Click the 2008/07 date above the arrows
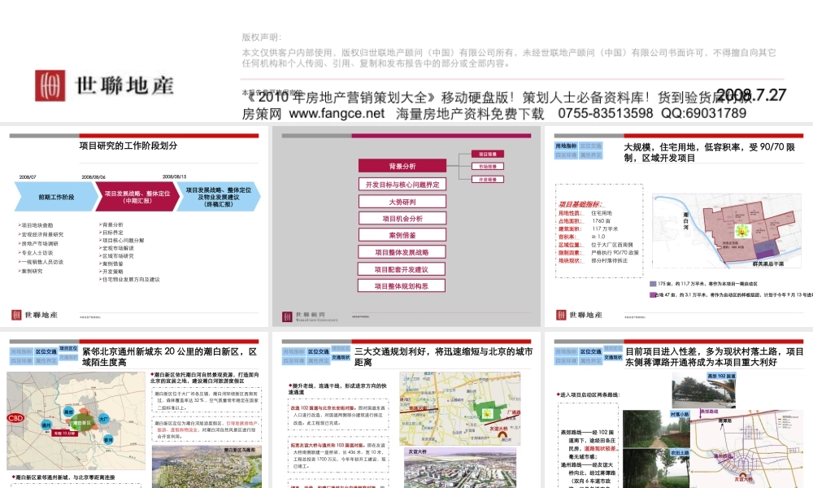The height and width of the screenshot is (488, 813). (28, 176)
